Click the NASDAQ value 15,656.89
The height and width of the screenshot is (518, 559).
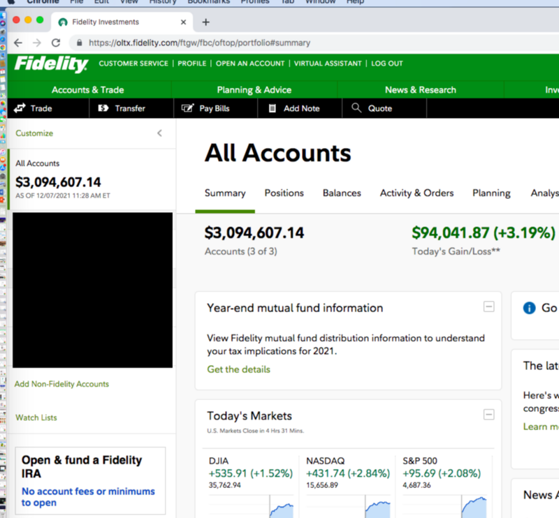coord(322,485)
